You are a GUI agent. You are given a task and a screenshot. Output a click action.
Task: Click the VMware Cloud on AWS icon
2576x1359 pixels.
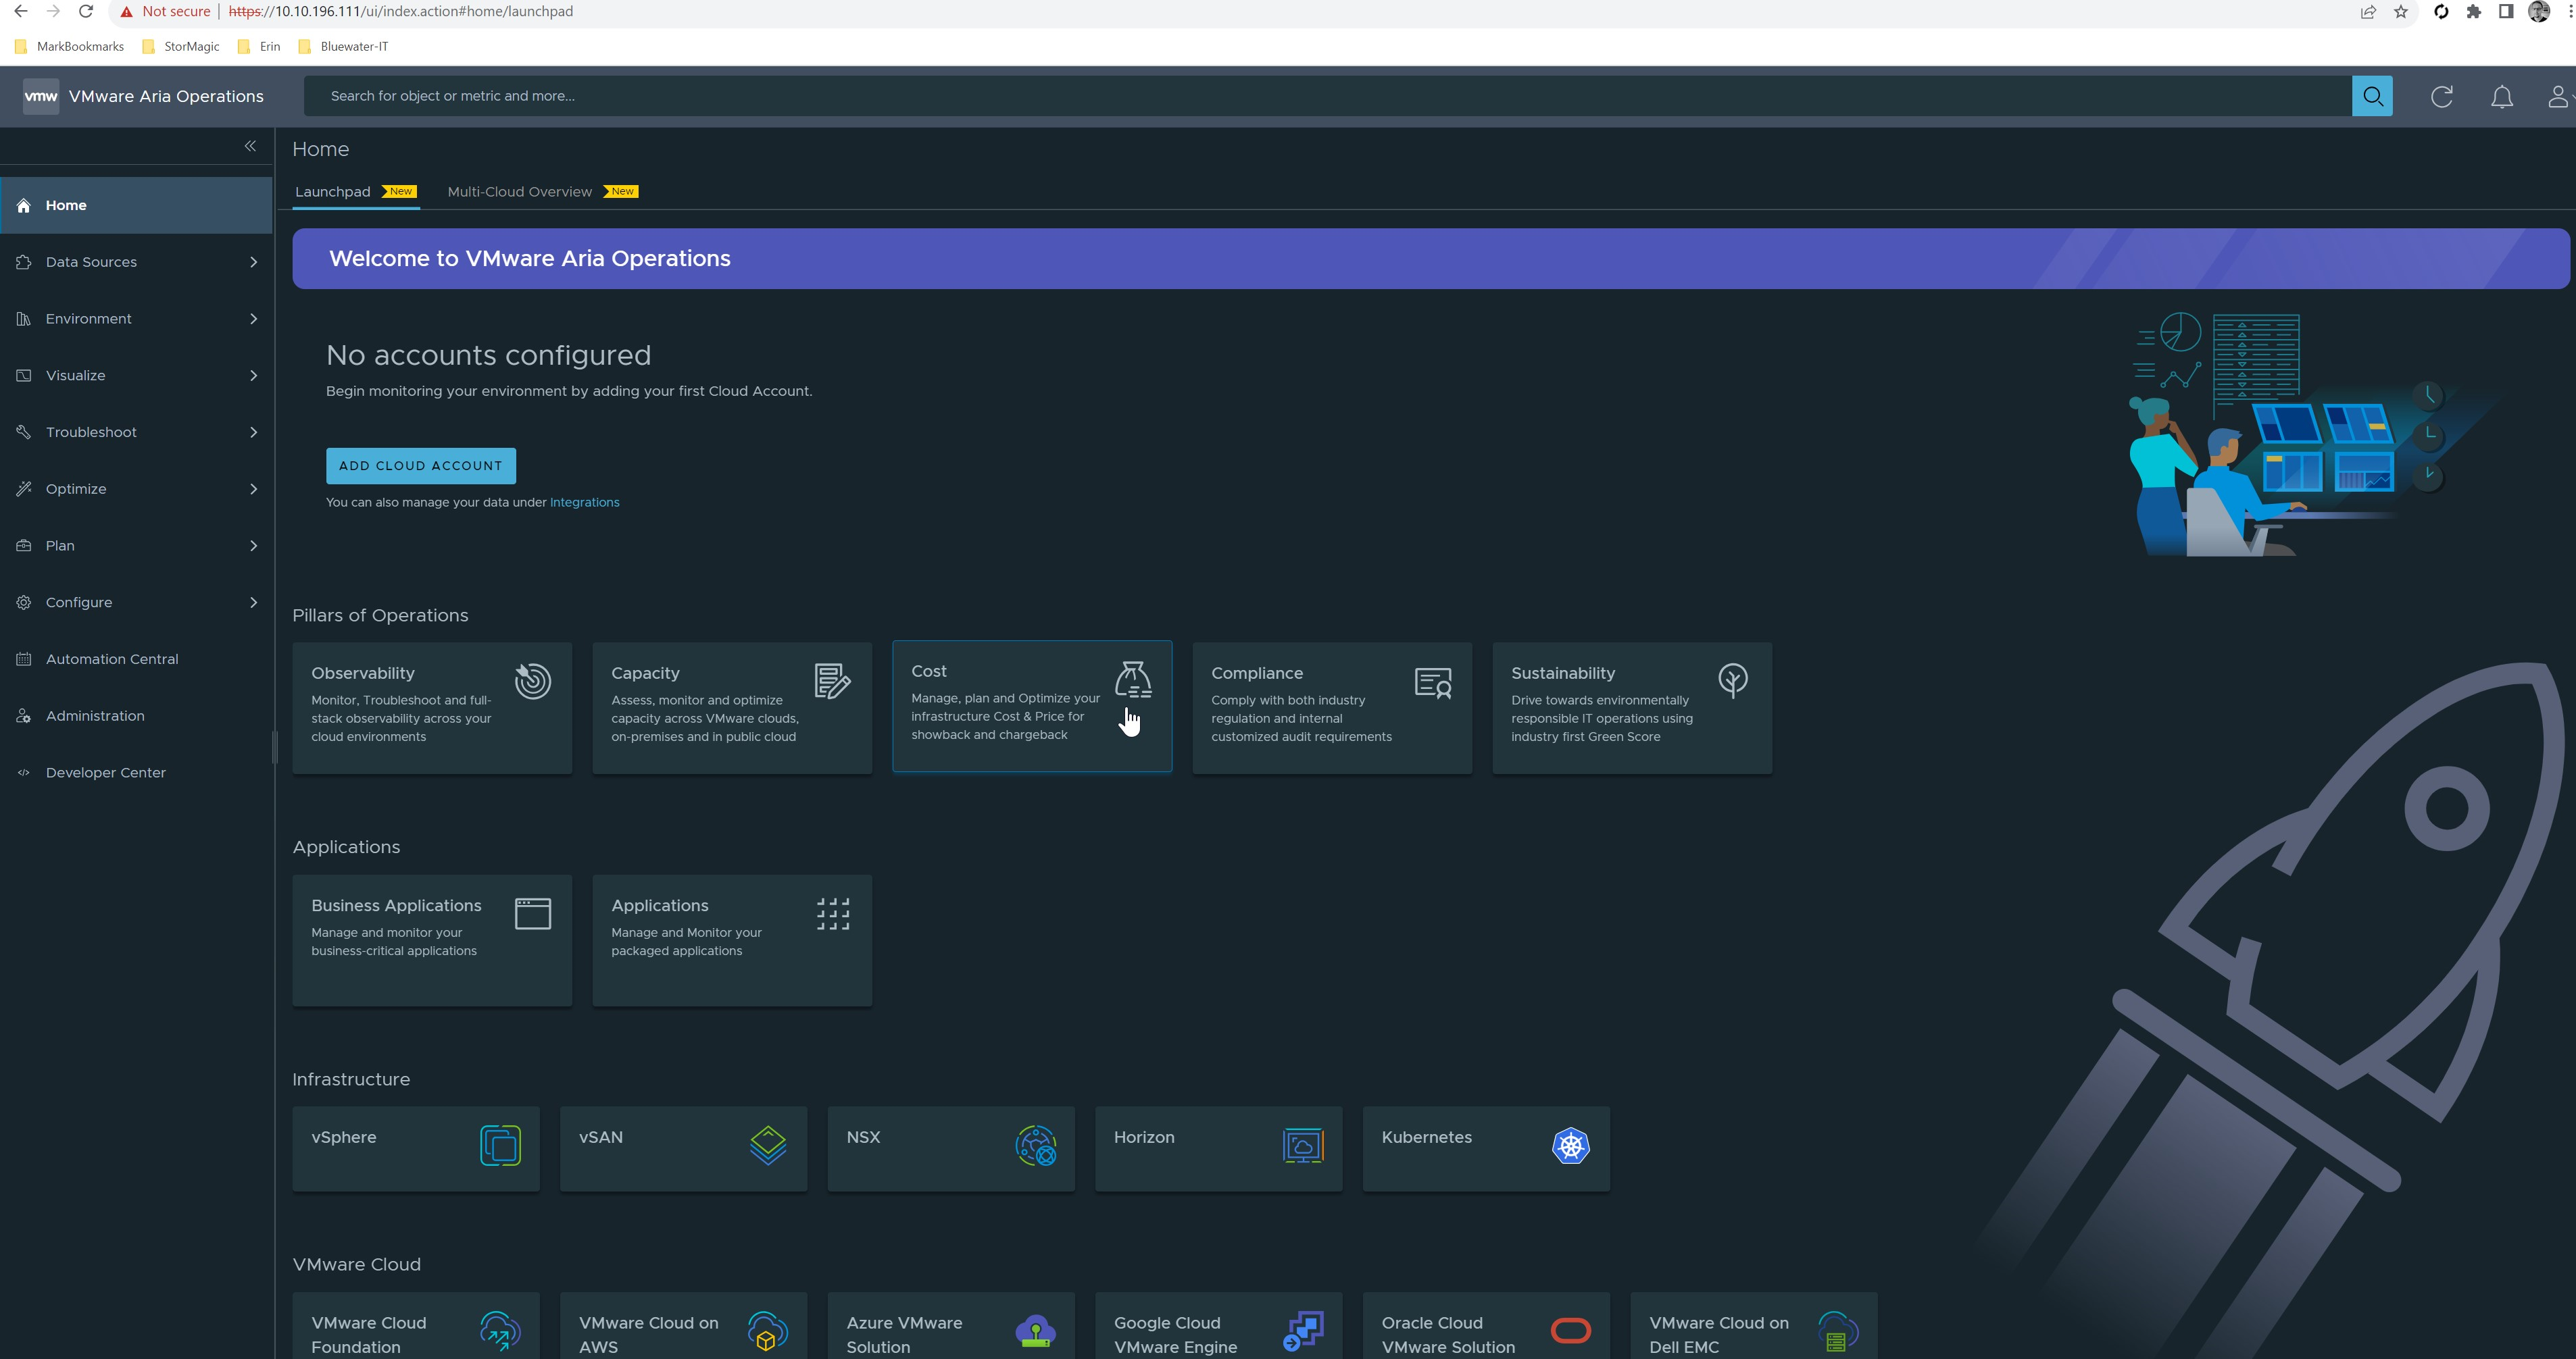click(x=768, y=1331)
